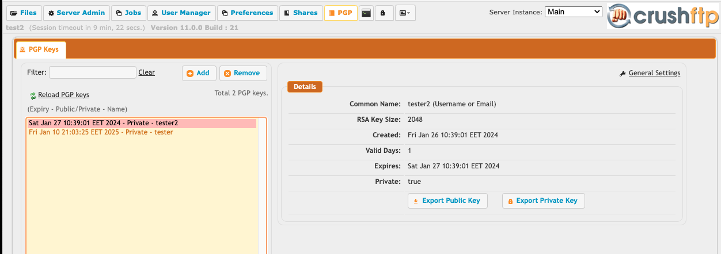Select the PGP tab
721x254 pixels.
(340, 13)
